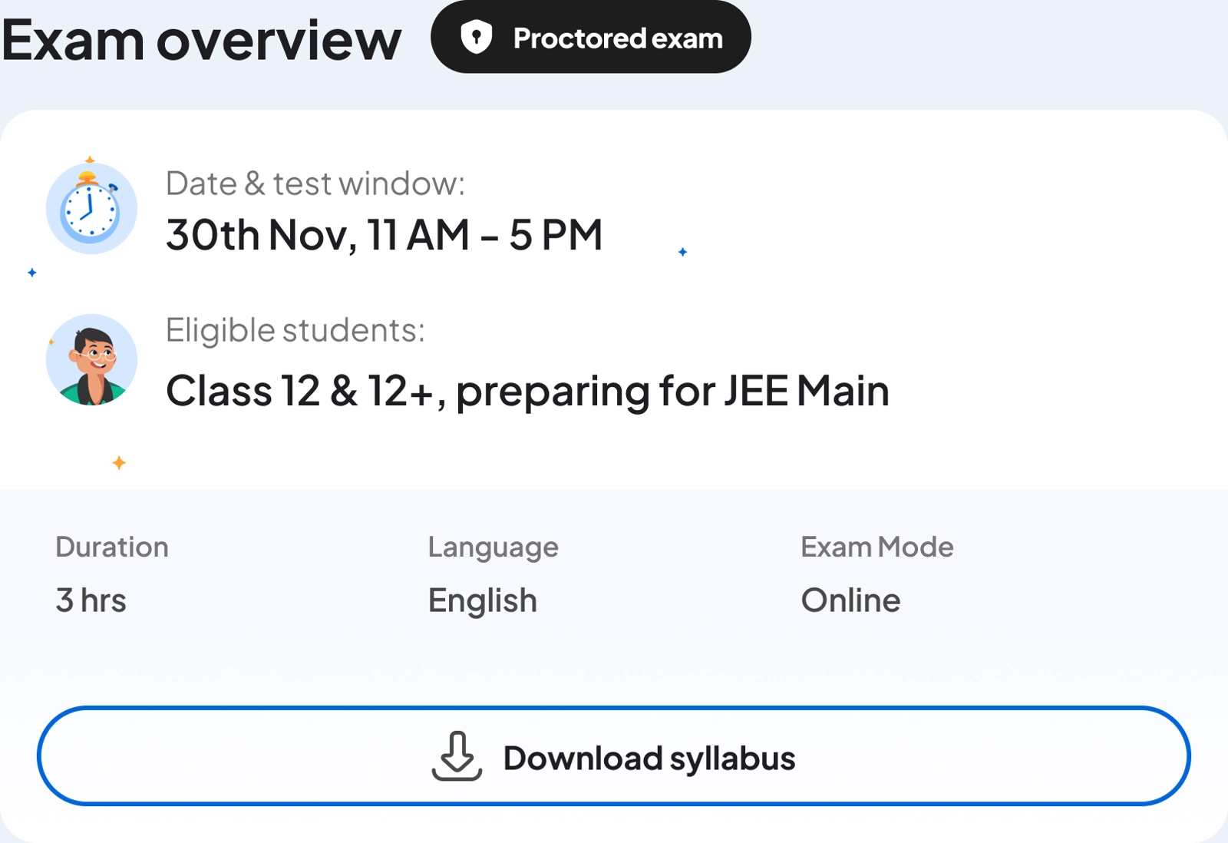
Task: Click the Online exam mode value
Action: 850,600
